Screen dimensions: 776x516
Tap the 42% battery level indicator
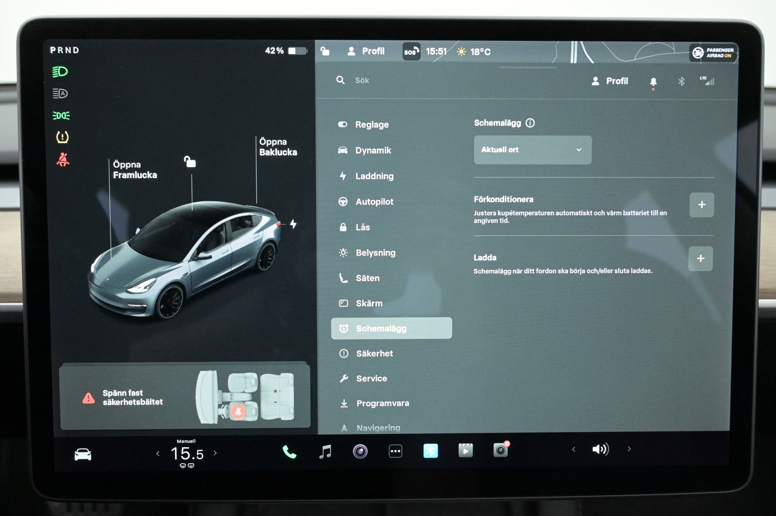[x=286, y=51]
